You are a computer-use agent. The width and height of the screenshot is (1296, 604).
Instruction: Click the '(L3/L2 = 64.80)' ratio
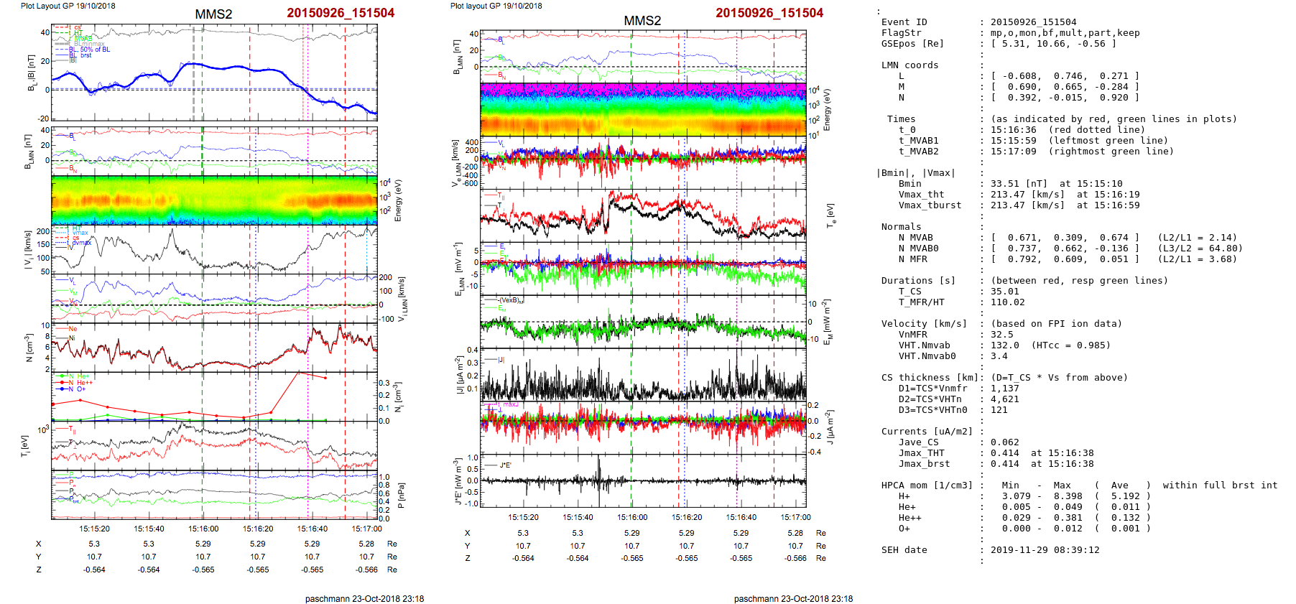point(1200,248)
